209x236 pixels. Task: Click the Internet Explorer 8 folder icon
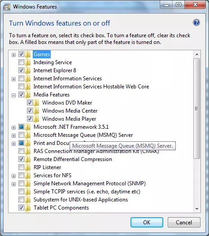(x=27, y=70)
